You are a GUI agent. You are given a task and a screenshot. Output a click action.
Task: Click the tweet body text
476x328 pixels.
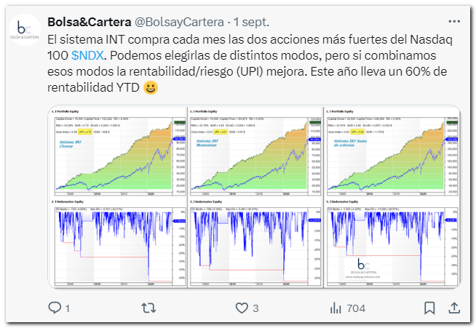[250, 64]
